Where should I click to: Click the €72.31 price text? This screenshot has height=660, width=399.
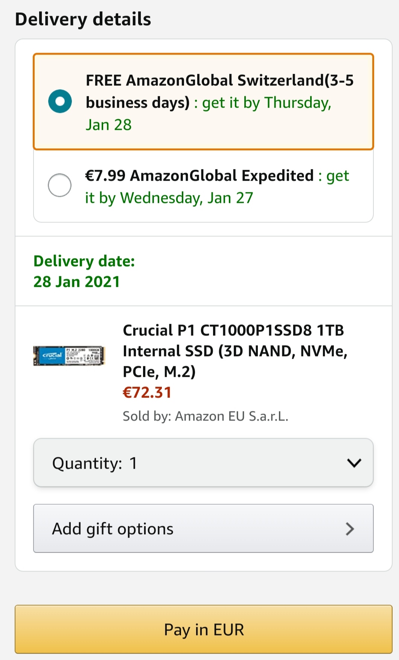[x=147, y=393]
